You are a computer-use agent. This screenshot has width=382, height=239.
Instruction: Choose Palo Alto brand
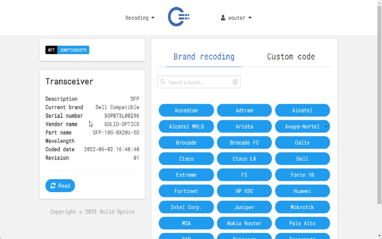302,223
